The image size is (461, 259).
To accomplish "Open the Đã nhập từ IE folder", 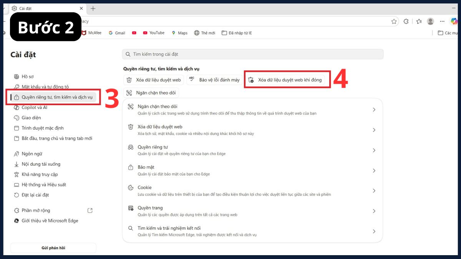I will (237, 33).
